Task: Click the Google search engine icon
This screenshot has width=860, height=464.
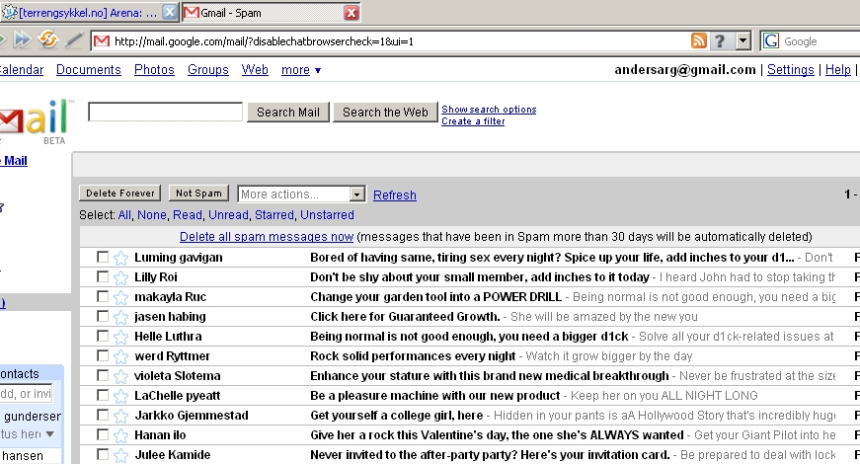Action: (x=771, y=40)
